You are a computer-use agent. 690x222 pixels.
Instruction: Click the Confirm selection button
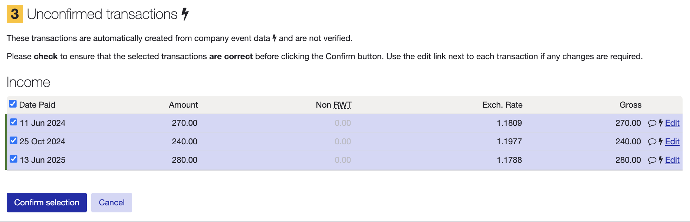[x=47, y=202]
